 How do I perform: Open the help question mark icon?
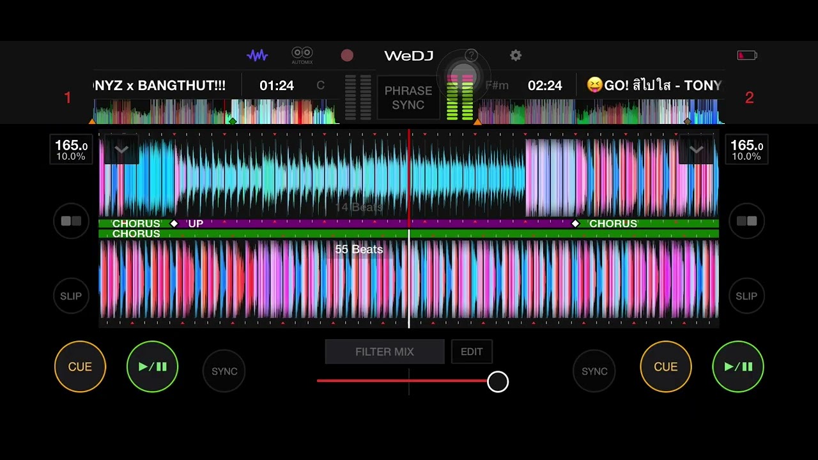472,56
